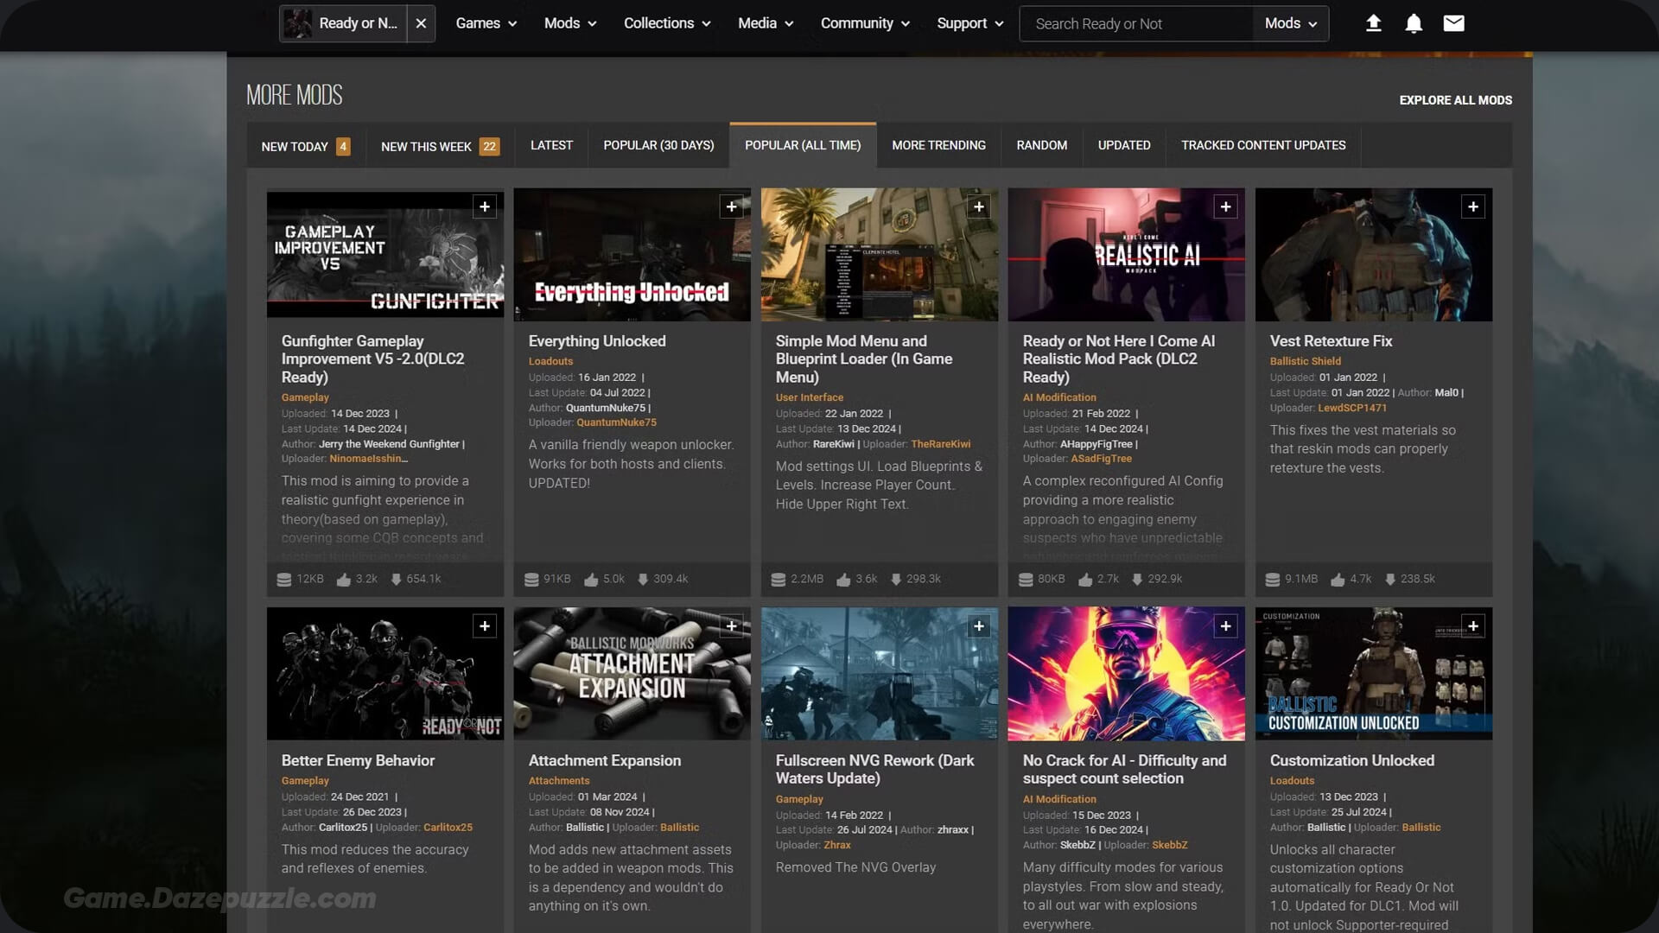Expand the Media dropdown menu

point(766,23)
